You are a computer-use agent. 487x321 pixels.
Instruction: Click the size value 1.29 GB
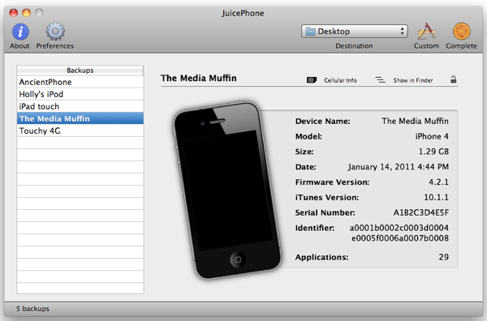pyautogui.click(x=433, y=152)
